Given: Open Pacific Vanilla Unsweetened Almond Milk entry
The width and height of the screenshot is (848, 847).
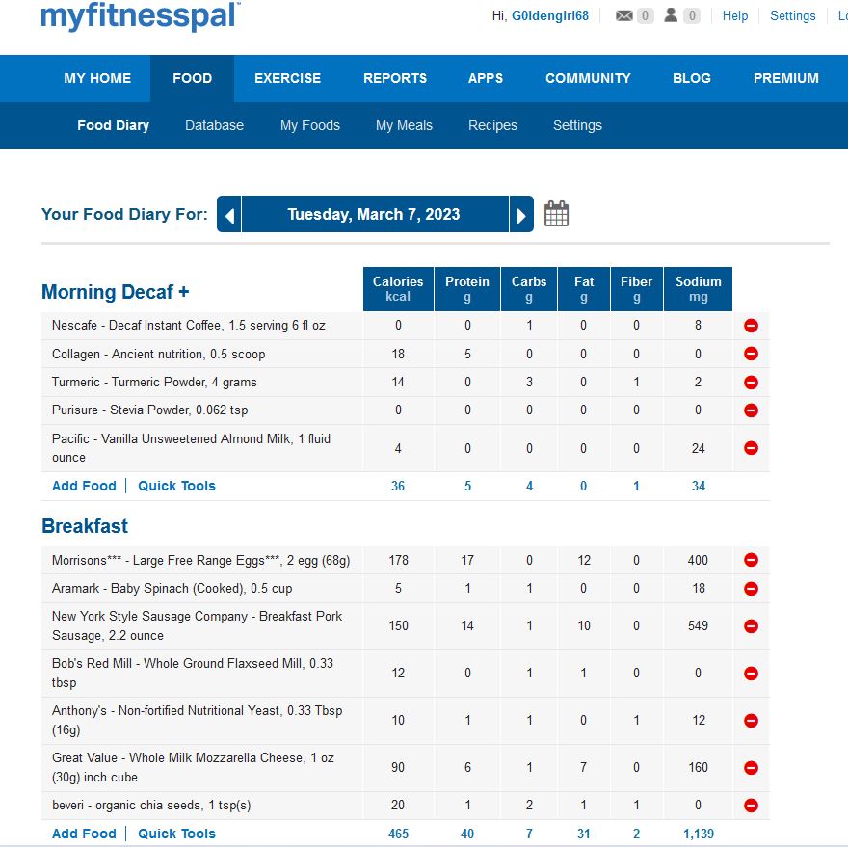Looking at the screenshot, I should click(x=191, y=448).
